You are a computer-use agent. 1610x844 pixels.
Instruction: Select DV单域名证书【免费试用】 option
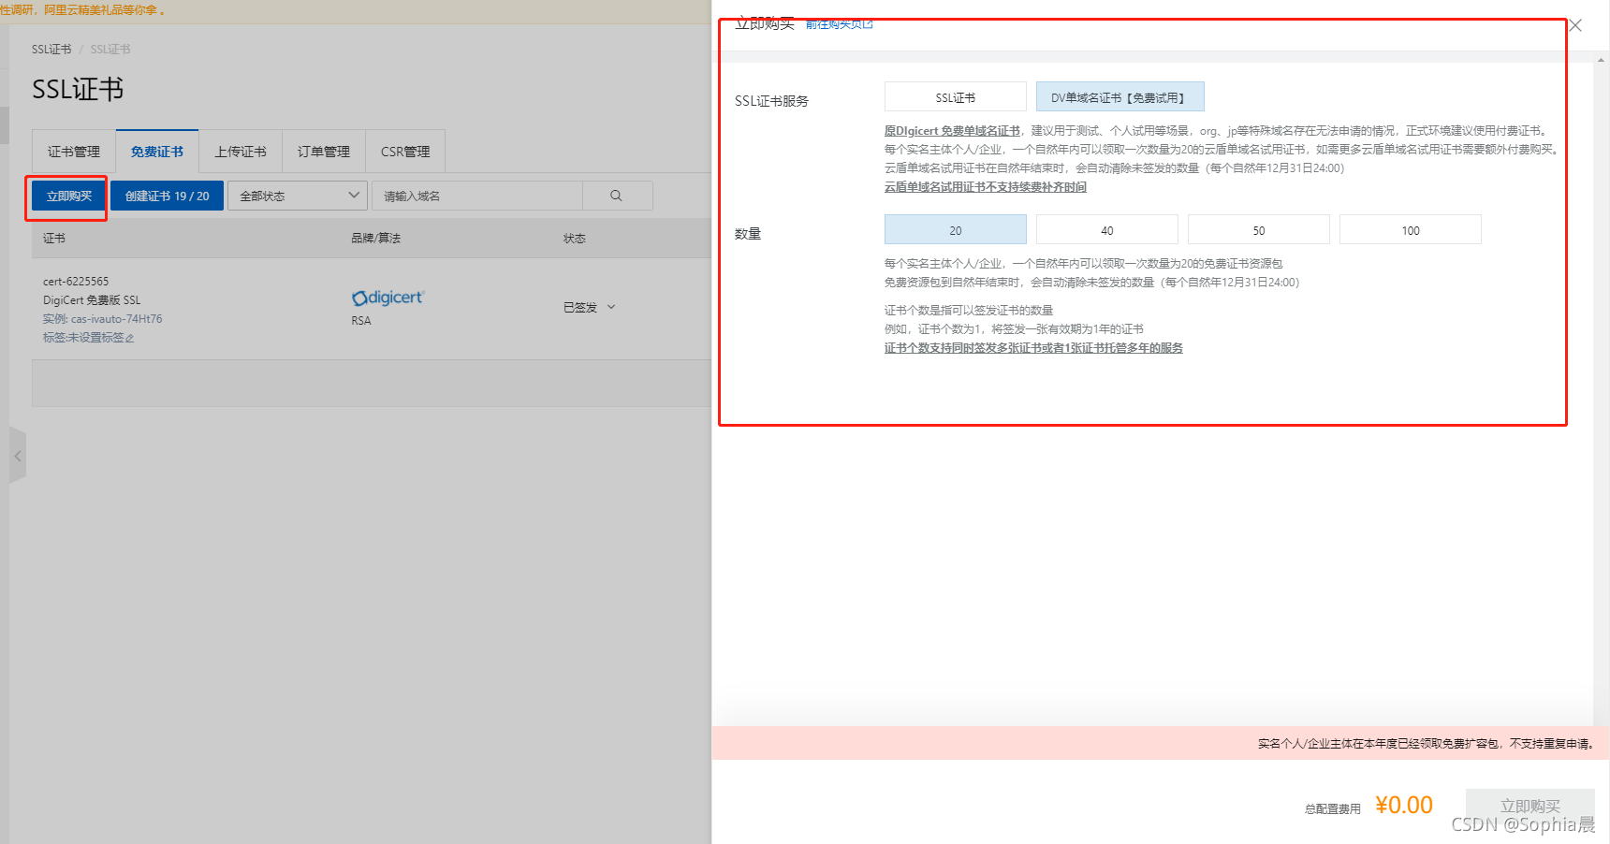pos(1120,97)
